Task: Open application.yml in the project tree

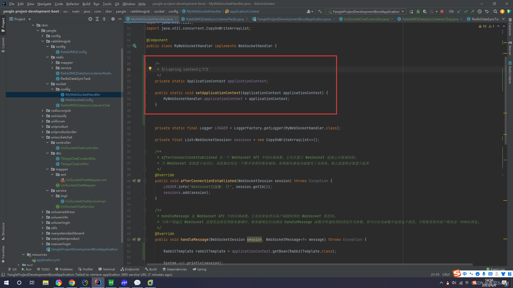Action: coord(48,260)
